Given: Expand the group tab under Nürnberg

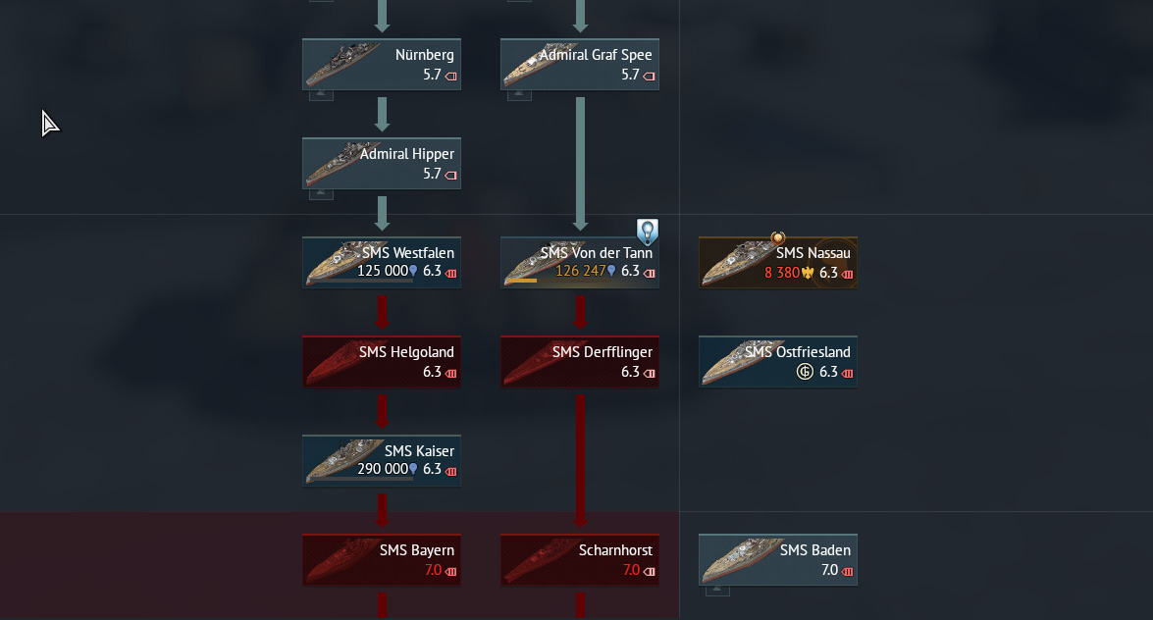Looking at the screenshot, I should click(x=321, y=95).
